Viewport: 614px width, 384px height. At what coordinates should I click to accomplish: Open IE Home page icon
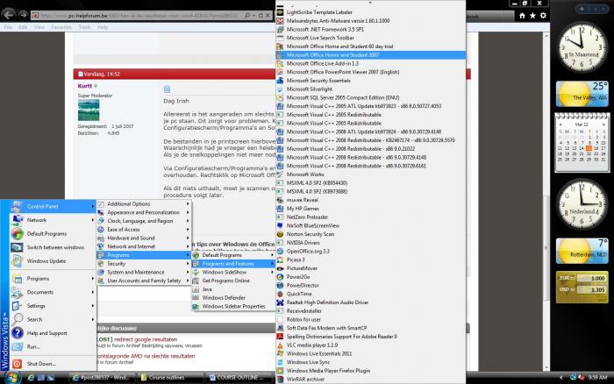[x=522, y=16]
